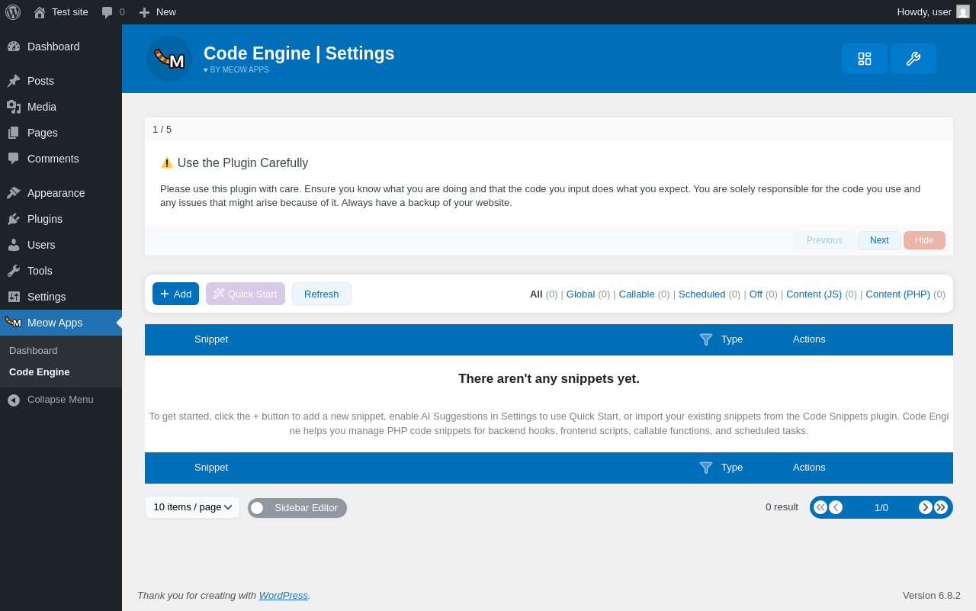Open the comments bubble in admin bar
The width and height of the screenshot is (976, 611).
[x=113, y=12]
